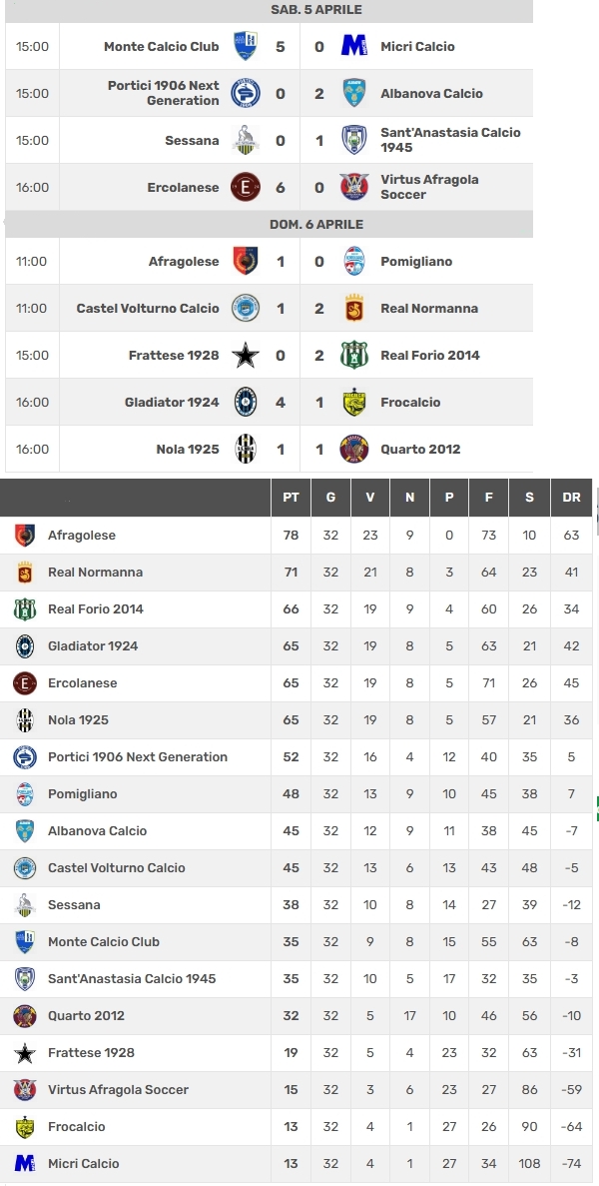Click the Real Normanna crest in the standings

pyautogui.click(x=25, y=573)
